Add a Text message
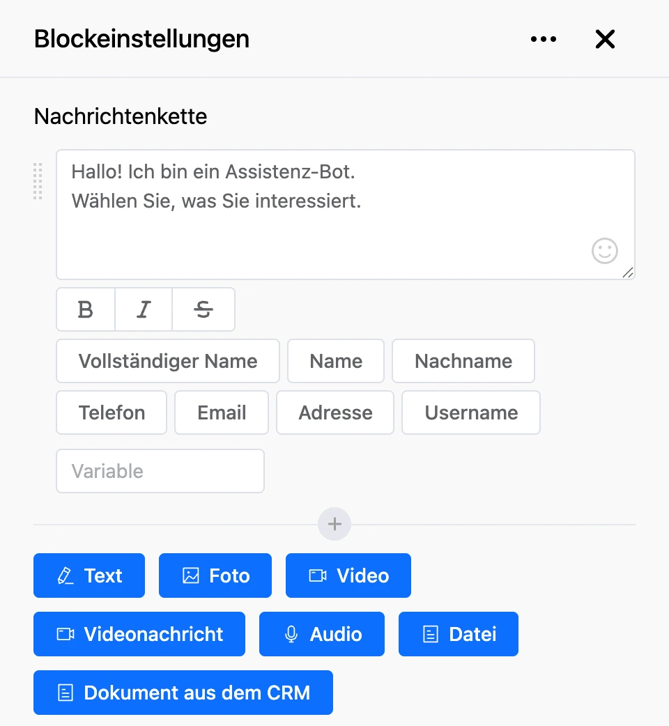The height and width of the screenshot is (726, 669). tap(89, 576)
